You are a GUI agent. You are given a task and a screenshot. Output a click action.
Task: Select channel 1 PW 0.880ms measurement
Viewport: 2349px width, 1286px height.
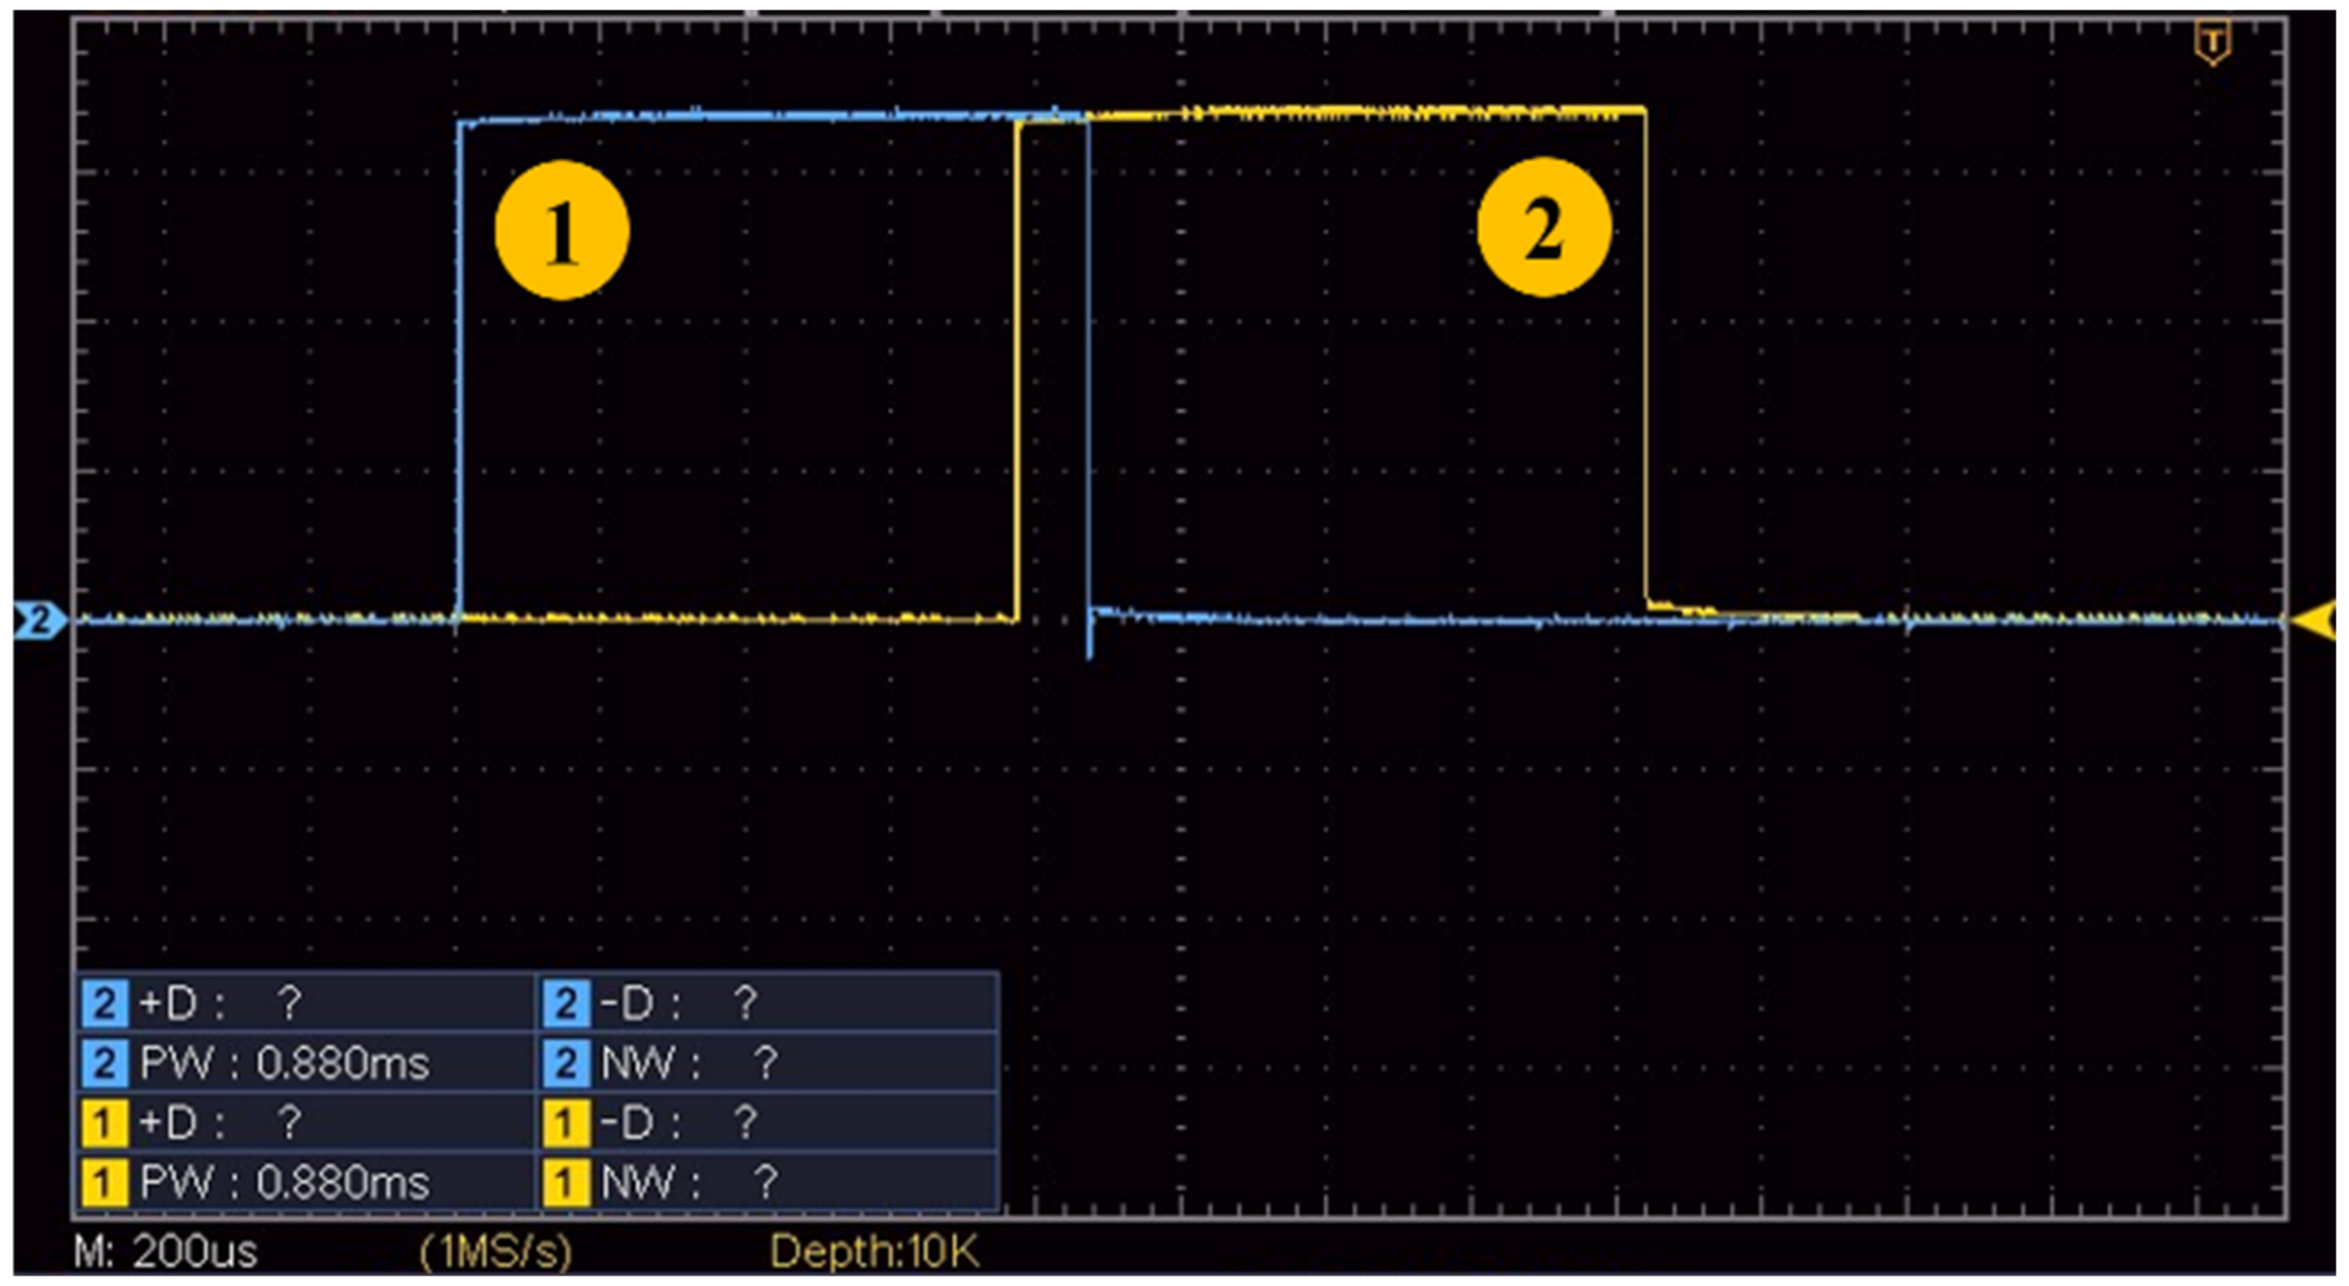click(284, 1183)
